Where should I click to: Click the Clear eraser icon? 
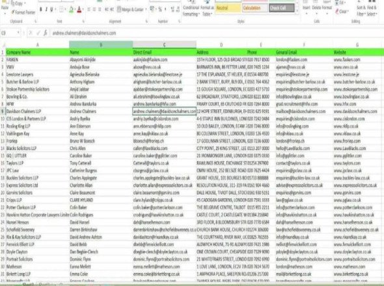[337, 11]
